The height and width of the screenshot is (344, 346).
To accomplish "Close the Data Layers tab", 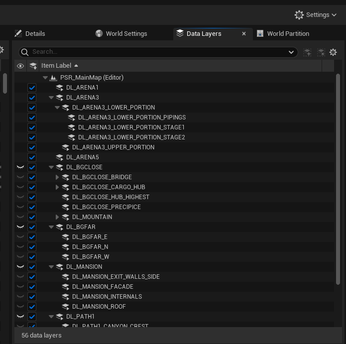I will coord(244,34).
